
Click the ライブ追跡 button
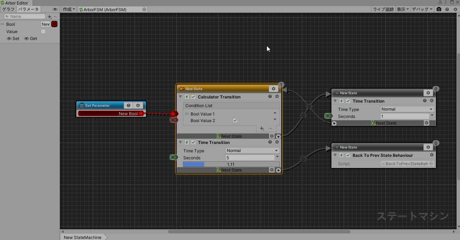(383, 9)
